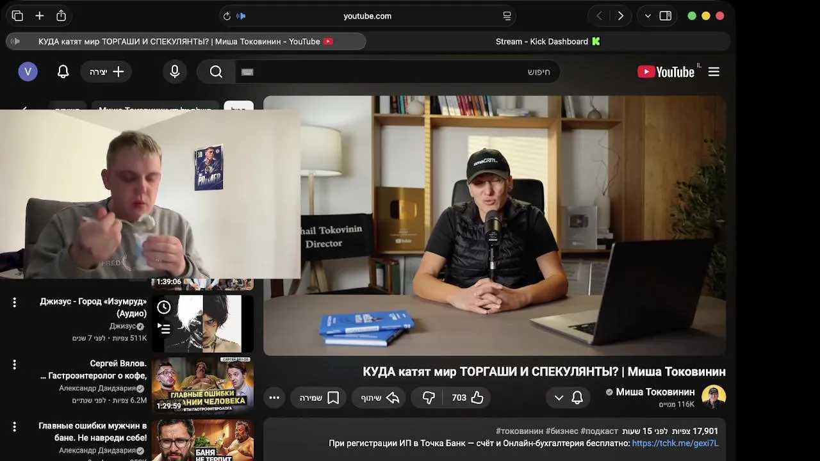820x461 pixels.
Task: Click the youtube.com address field
Action: point(367,16)
